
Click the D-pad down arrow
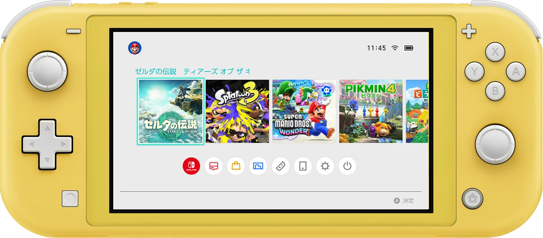point(47,160)
